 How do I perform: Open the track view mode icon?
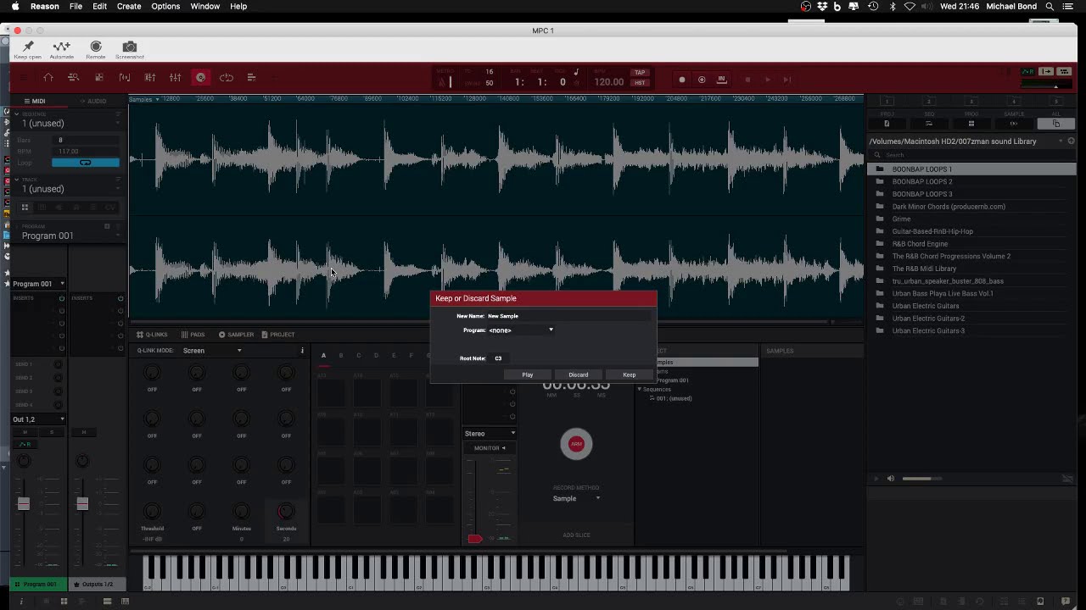point(74,78)
